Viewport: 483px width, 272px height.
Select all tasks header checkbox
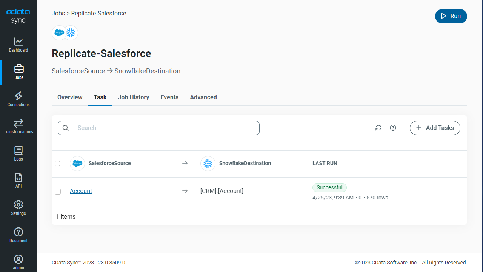tap(57, 164)
